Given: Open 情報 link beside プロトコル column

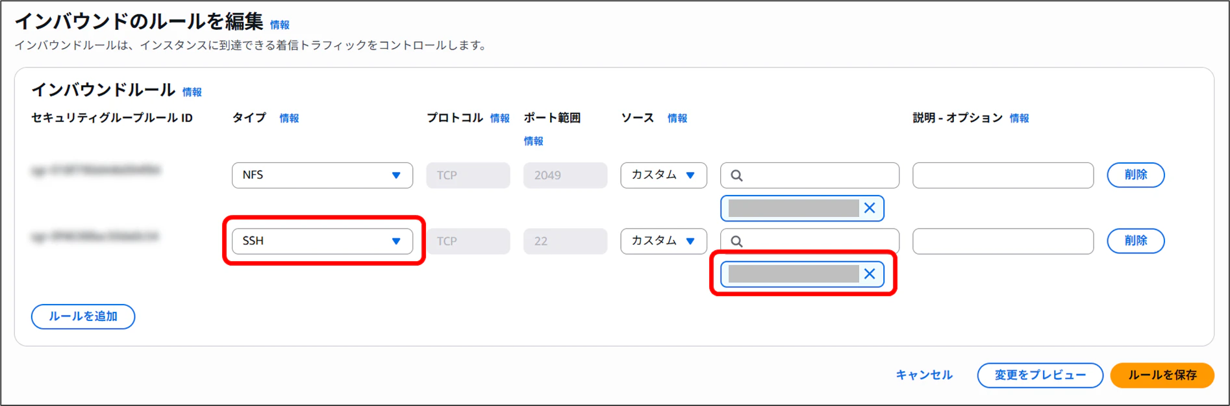Looking at the screenshot, I should [500, 118].
